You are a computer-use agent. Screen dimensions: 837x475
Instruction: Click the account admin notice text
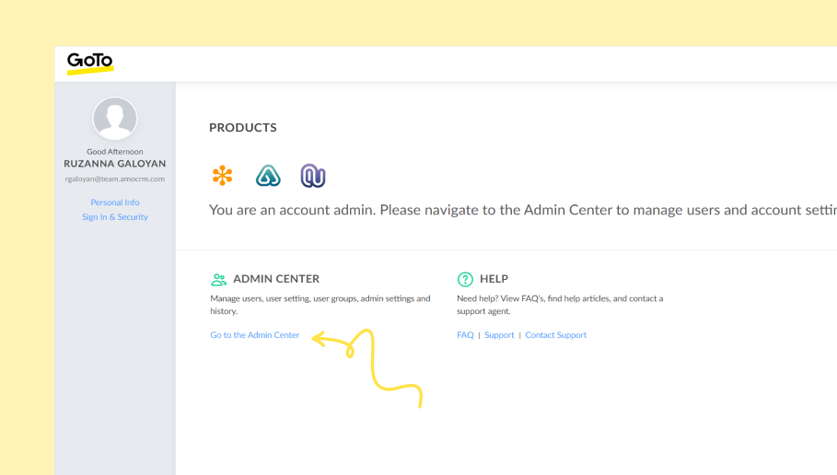pos(523,210)
